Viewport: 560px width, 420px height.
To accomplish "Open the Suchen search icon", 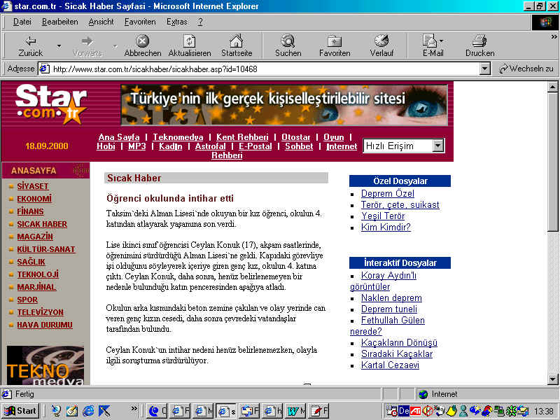I will (x=288, y=41).
